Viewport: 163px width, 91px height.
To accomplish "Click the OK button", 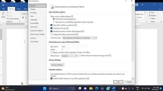I will click(118, 82).
